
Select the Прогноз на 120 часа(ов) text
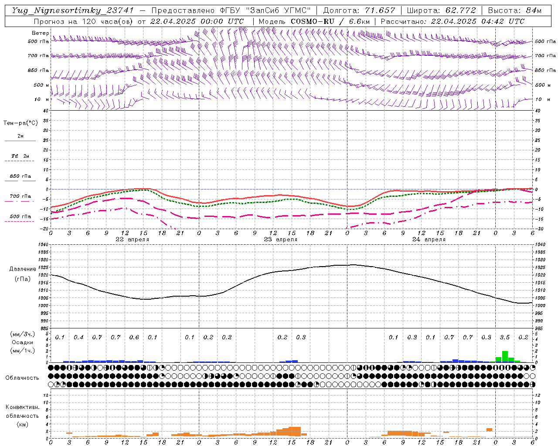(84, 21)
